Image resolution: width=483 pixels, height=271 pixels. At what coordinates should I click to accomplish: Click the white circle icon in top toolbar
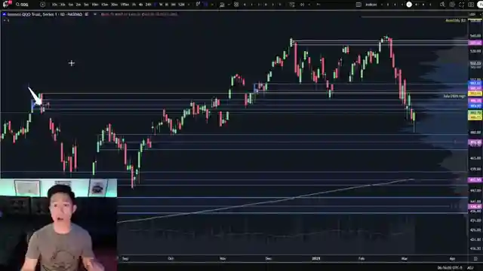tap(409, 5)
